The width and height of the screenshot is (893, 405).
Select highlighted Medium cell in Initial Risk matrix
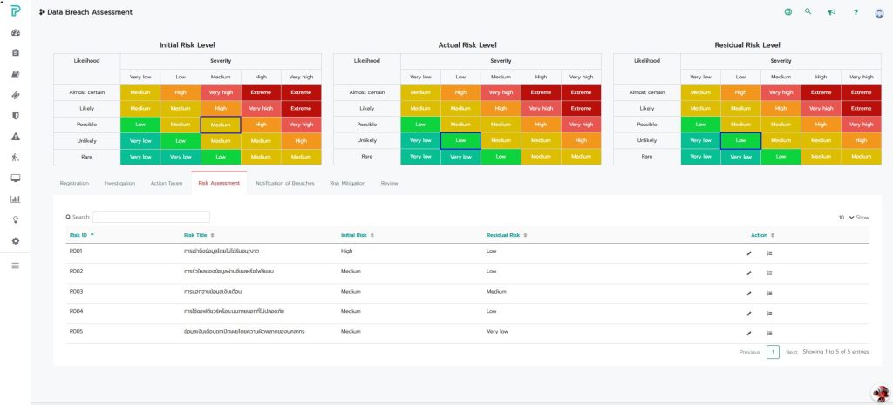tap(221, 125)
